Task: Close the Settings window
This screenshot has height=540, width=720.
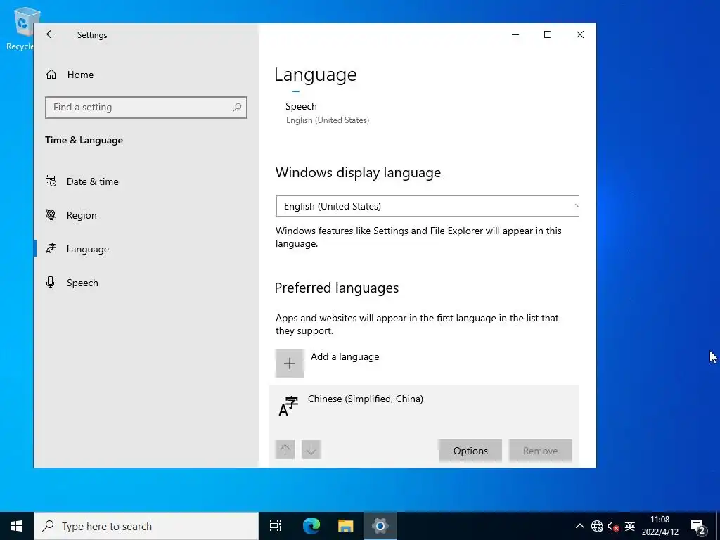Action: [x=580, y=34]
